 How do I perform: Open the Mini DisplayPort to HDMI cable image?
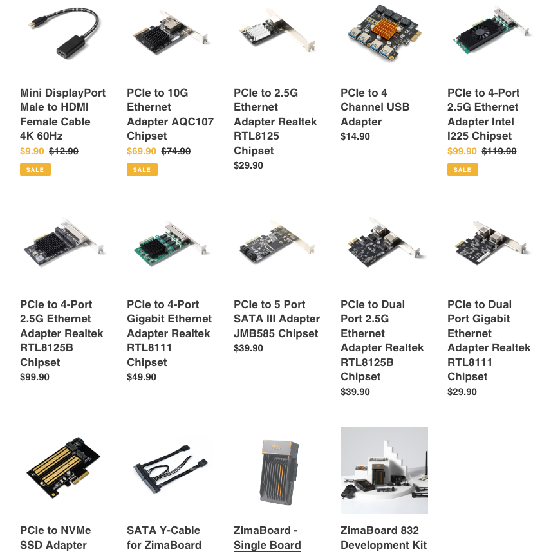(x=64, y=33)
